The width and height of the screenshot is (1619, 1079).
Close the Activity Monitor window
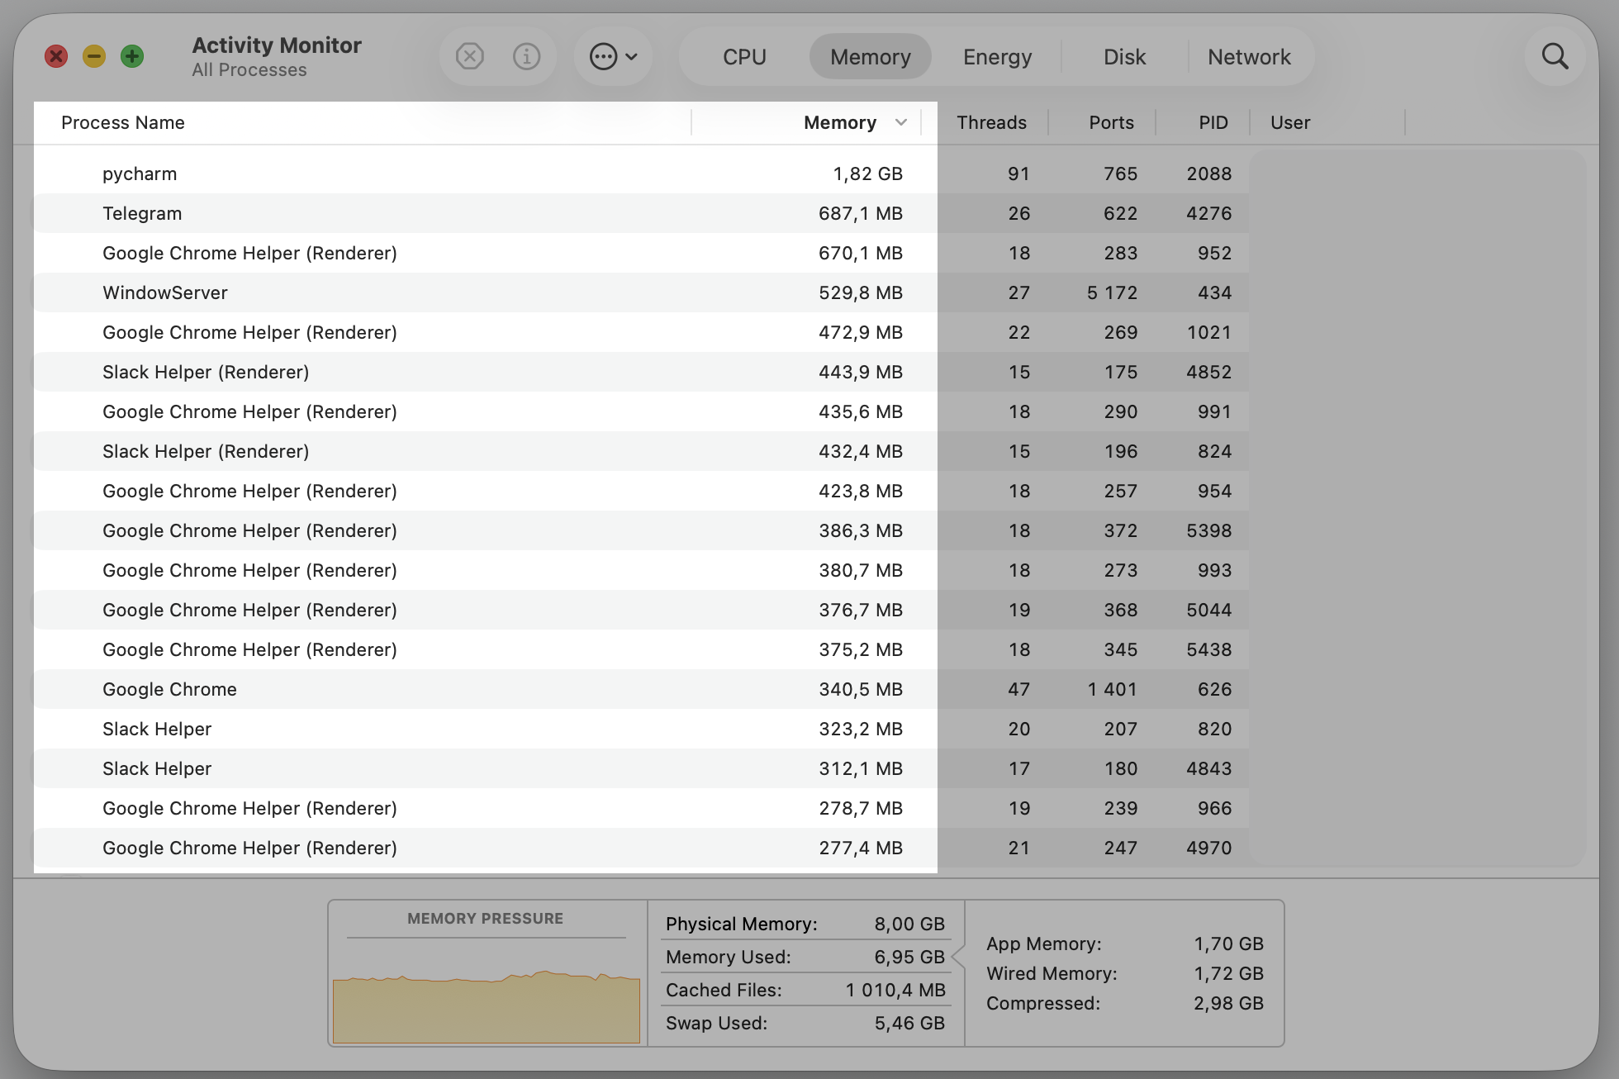56,56
